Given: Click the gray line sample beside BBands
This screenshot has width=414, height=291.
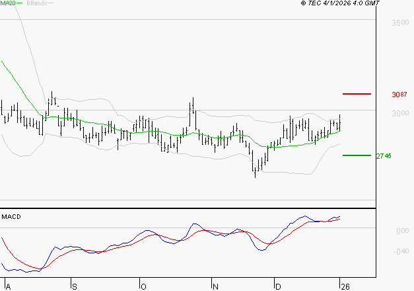Looking at the screenshot, I should 50,4.
